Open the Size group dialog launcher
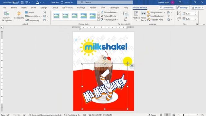Screen dimensions: 206x116 [x=197, y=24]
